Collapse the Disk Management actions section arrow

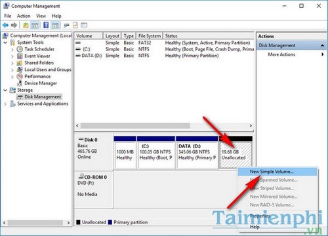322,45
